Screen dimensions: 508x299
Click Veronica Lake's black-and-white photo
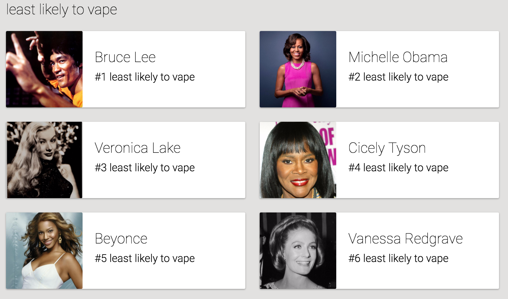tap(44, 160)
